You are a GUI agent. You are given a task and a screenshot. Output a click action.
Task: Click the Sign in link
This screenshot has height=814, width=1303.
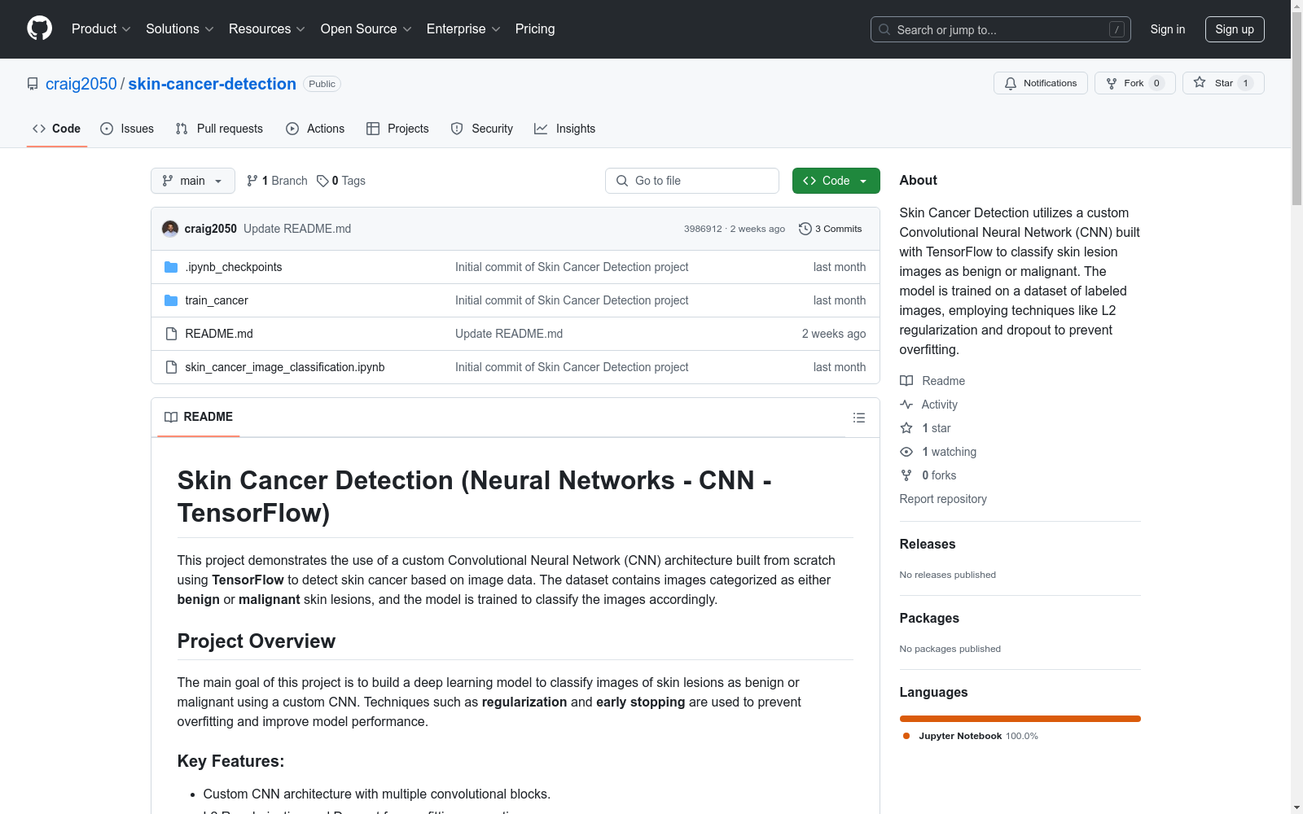tap(1168, 29)
